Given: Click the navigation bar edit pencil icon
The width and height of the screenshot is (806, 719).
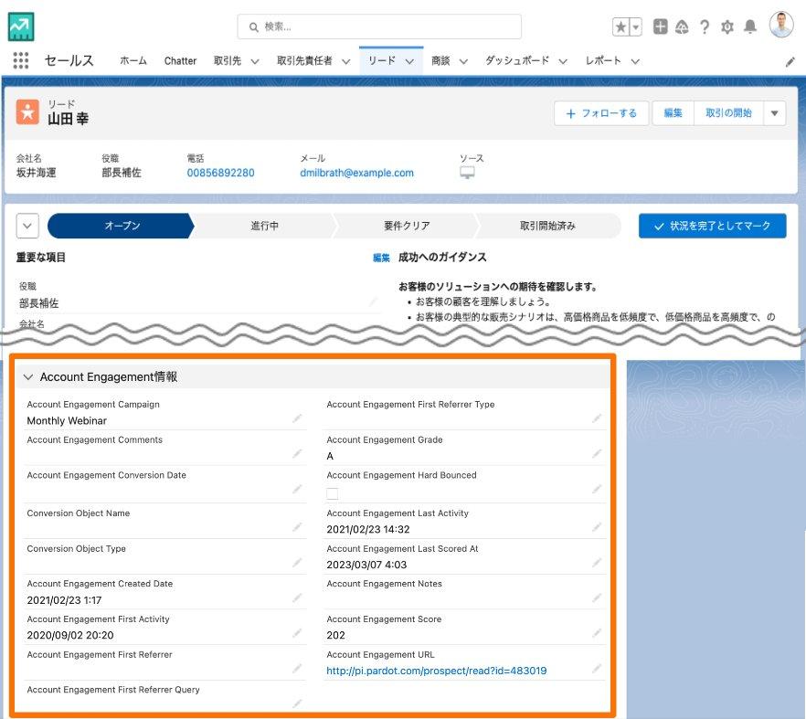Looking at the screenshot, I should (790, 62).
